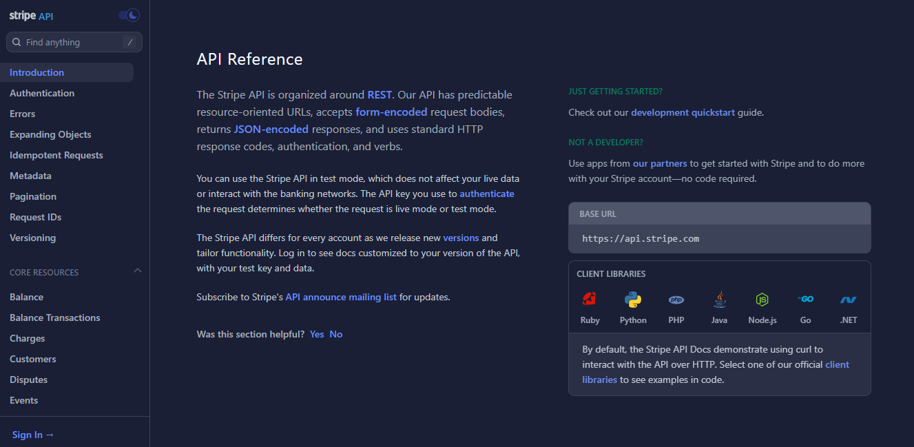The image size is (914, 447).
Task: Follow the JSON-encoded link
Action: 271,129
